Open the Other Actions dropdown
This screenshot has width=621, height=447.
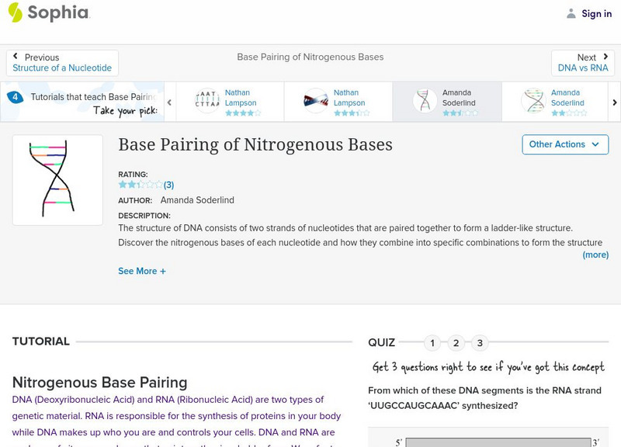click(564, 144)
